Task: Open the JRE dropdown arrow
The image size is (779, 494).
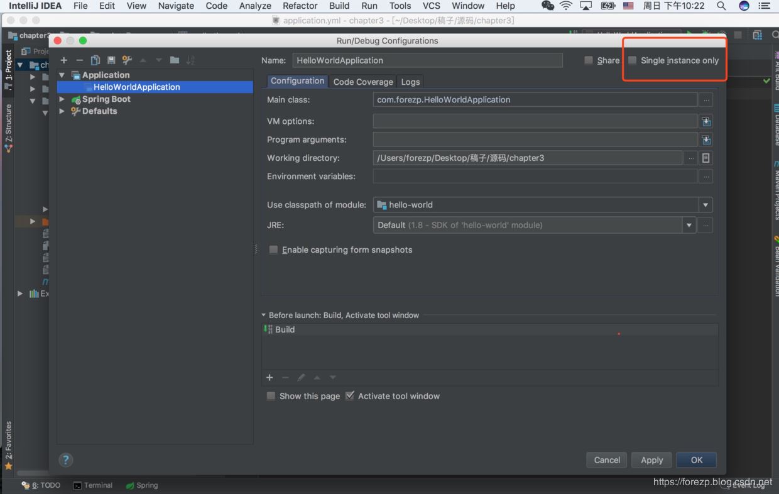Action: click(689, 225)
